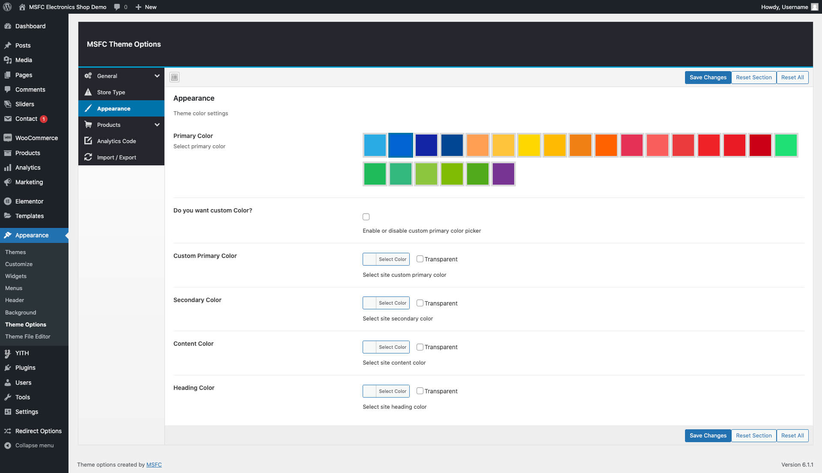Open Elementor from the sidebar

[29, 201]
